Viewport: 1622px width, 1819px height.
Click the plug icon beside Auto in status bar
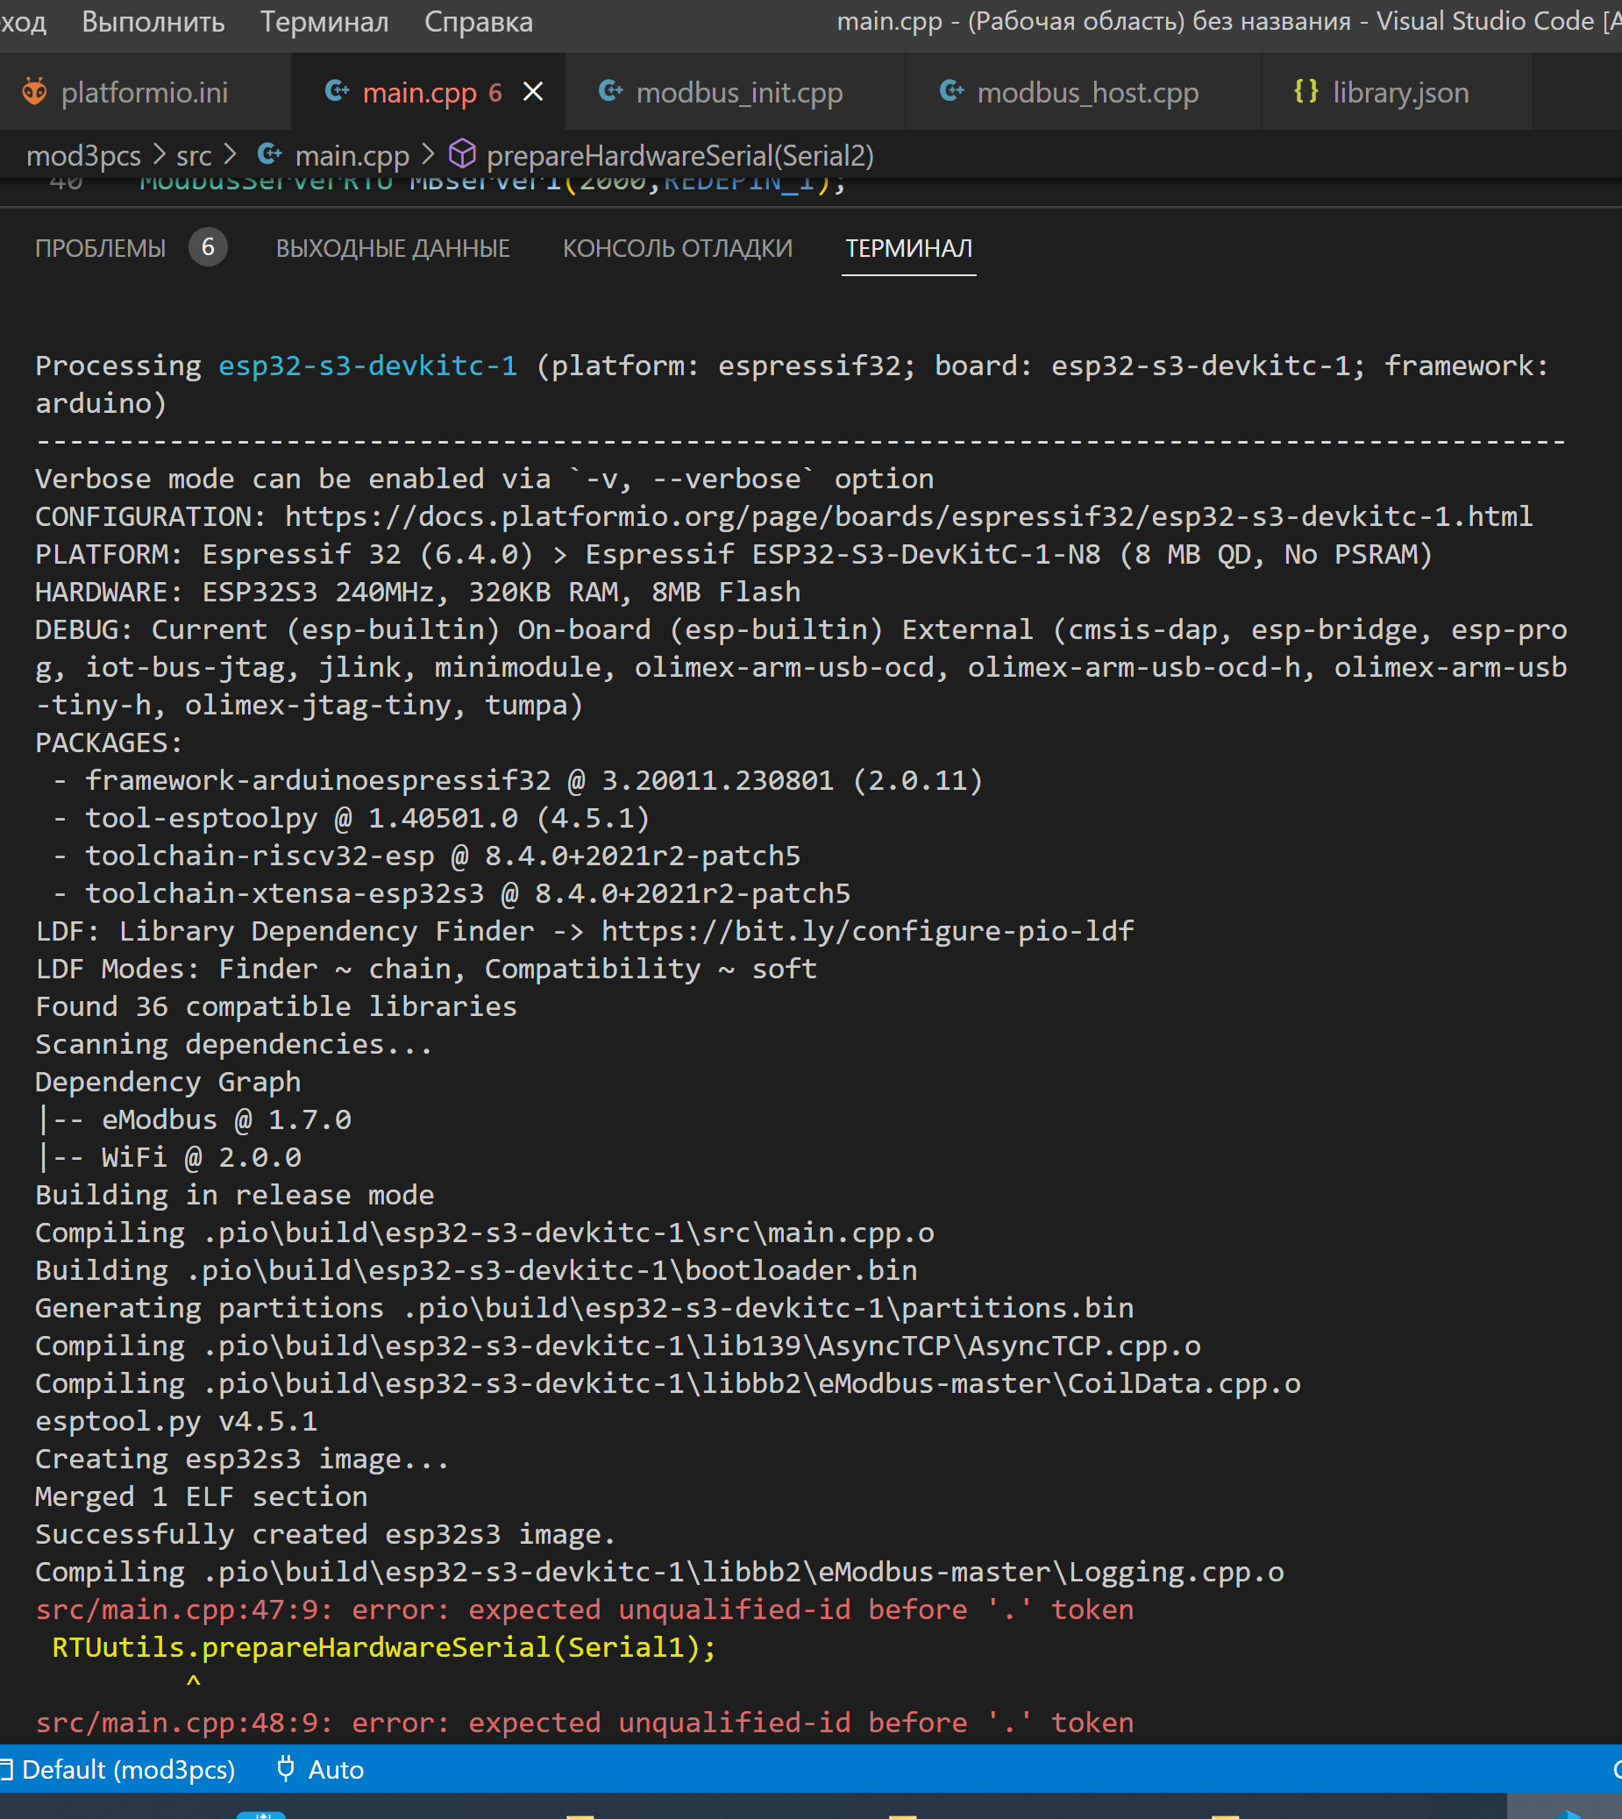(x=285, y=1769)
